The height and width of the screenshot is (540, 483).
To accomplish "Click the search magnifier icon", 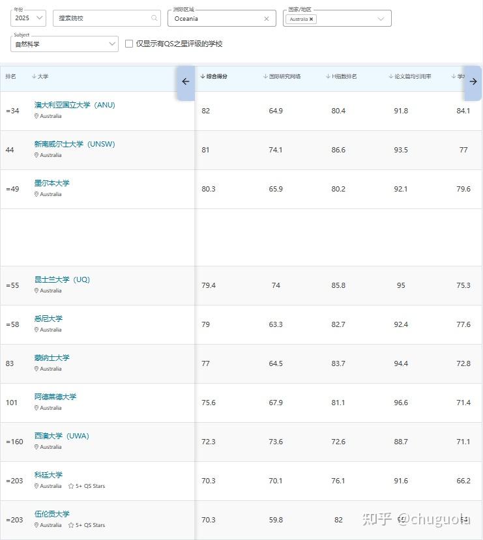I will (x=154, y=18).
